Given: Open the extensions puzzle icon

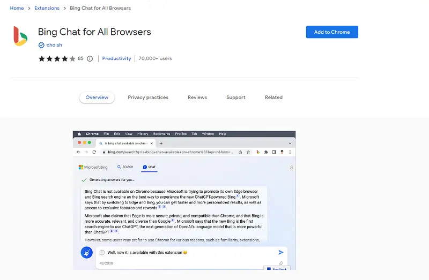Looking at the screenshot, I should [x=266, y=152].
